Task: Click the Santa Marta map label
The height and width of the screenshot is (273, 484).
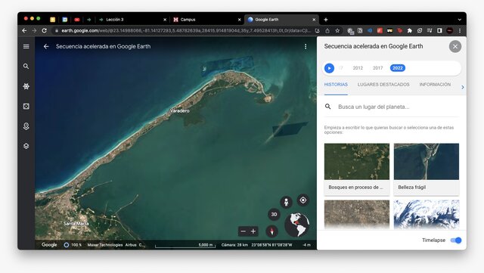Action: tap(76, 223)
